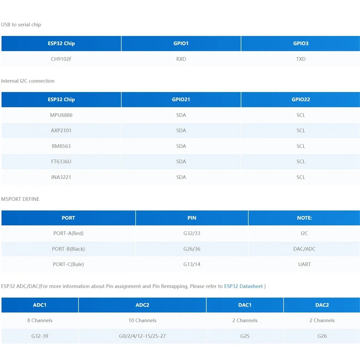Click the UART note cell
This screenshot has width=360, height=360.
[304, 264]
